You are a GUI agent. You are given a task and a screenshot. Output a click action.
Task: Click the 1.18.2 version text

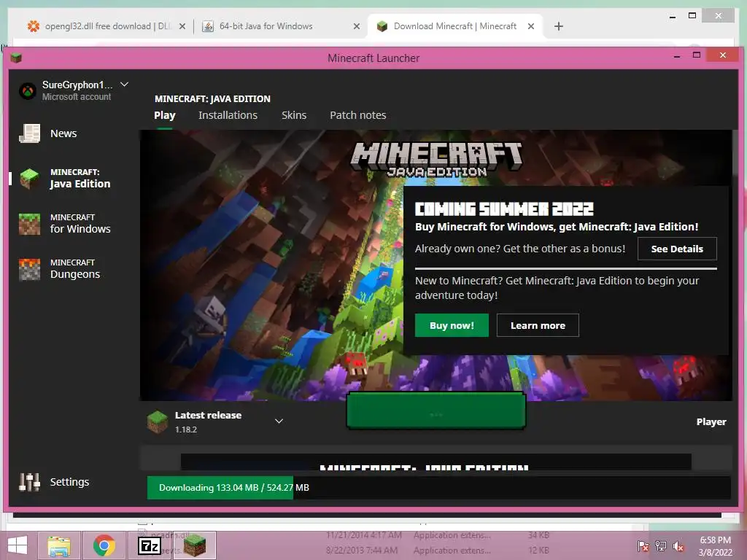[x=186, y=429]
